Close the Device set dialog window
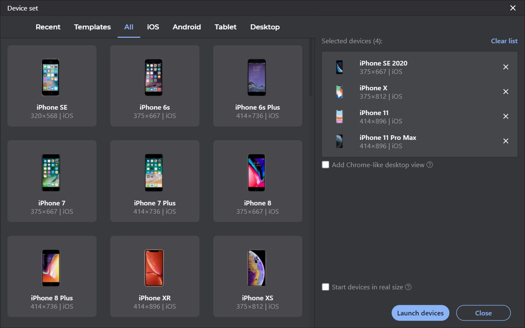Screen dimensions: 525x328 [513, 8]
